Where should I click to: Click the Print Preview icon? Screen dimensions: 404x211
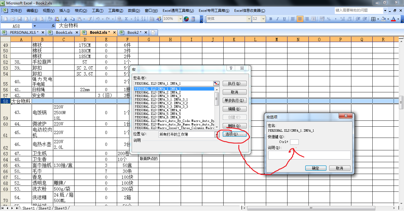point(41,20)
